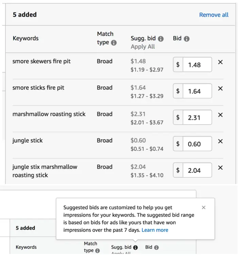Screen dimensions: 238x257
Task: Close the suggested bids tooltip
Action: pos(204,207)
